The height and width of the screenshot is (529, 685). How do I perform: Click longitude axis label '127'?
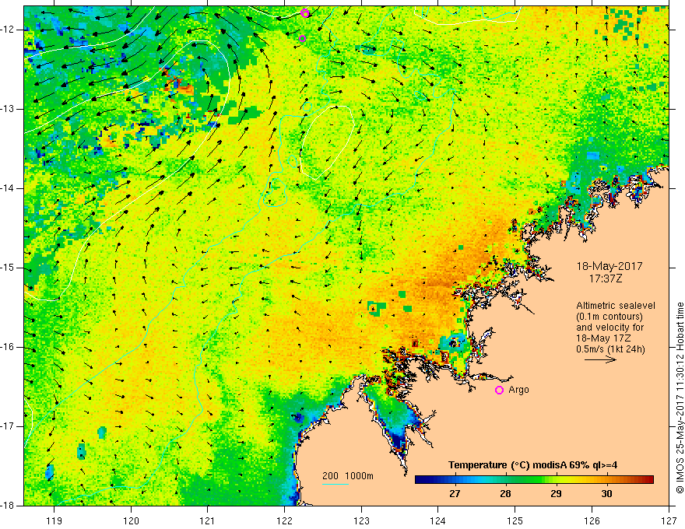669,520
